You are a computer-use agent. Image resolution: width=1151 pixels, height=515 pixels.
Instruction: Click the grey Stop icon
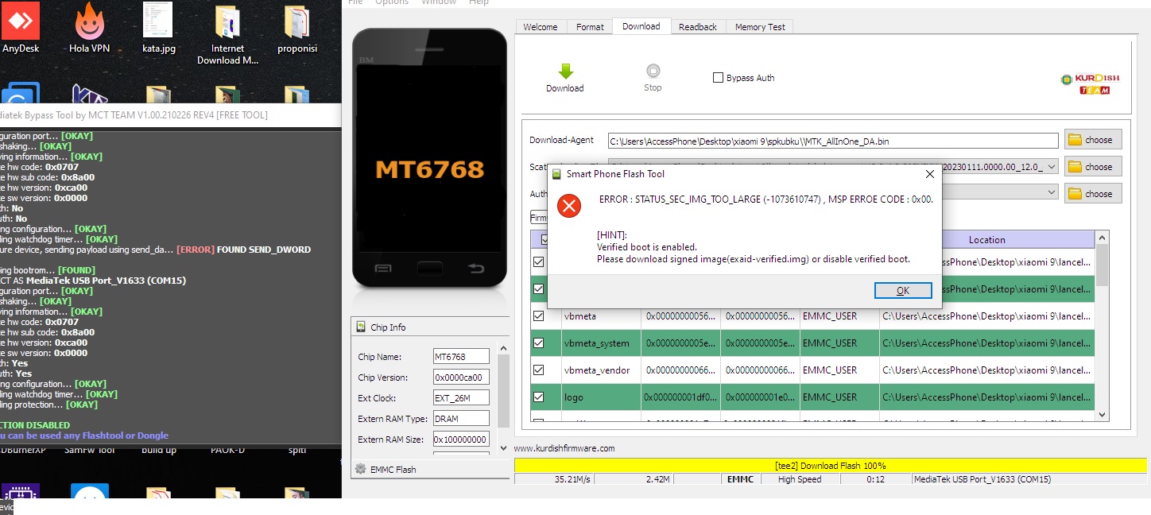pos(653,71)
